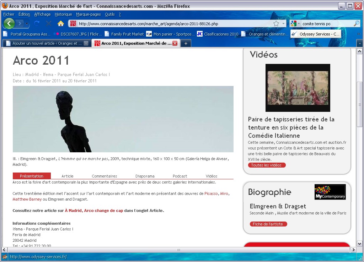Open the Historique menu
Image resolution: width=364 pixels, height=262 pixels.
pos(63,14)
